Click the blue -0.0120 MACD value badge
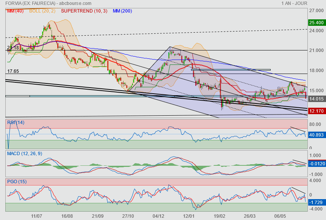The image size is (326, 220). (x=316, y=164)
